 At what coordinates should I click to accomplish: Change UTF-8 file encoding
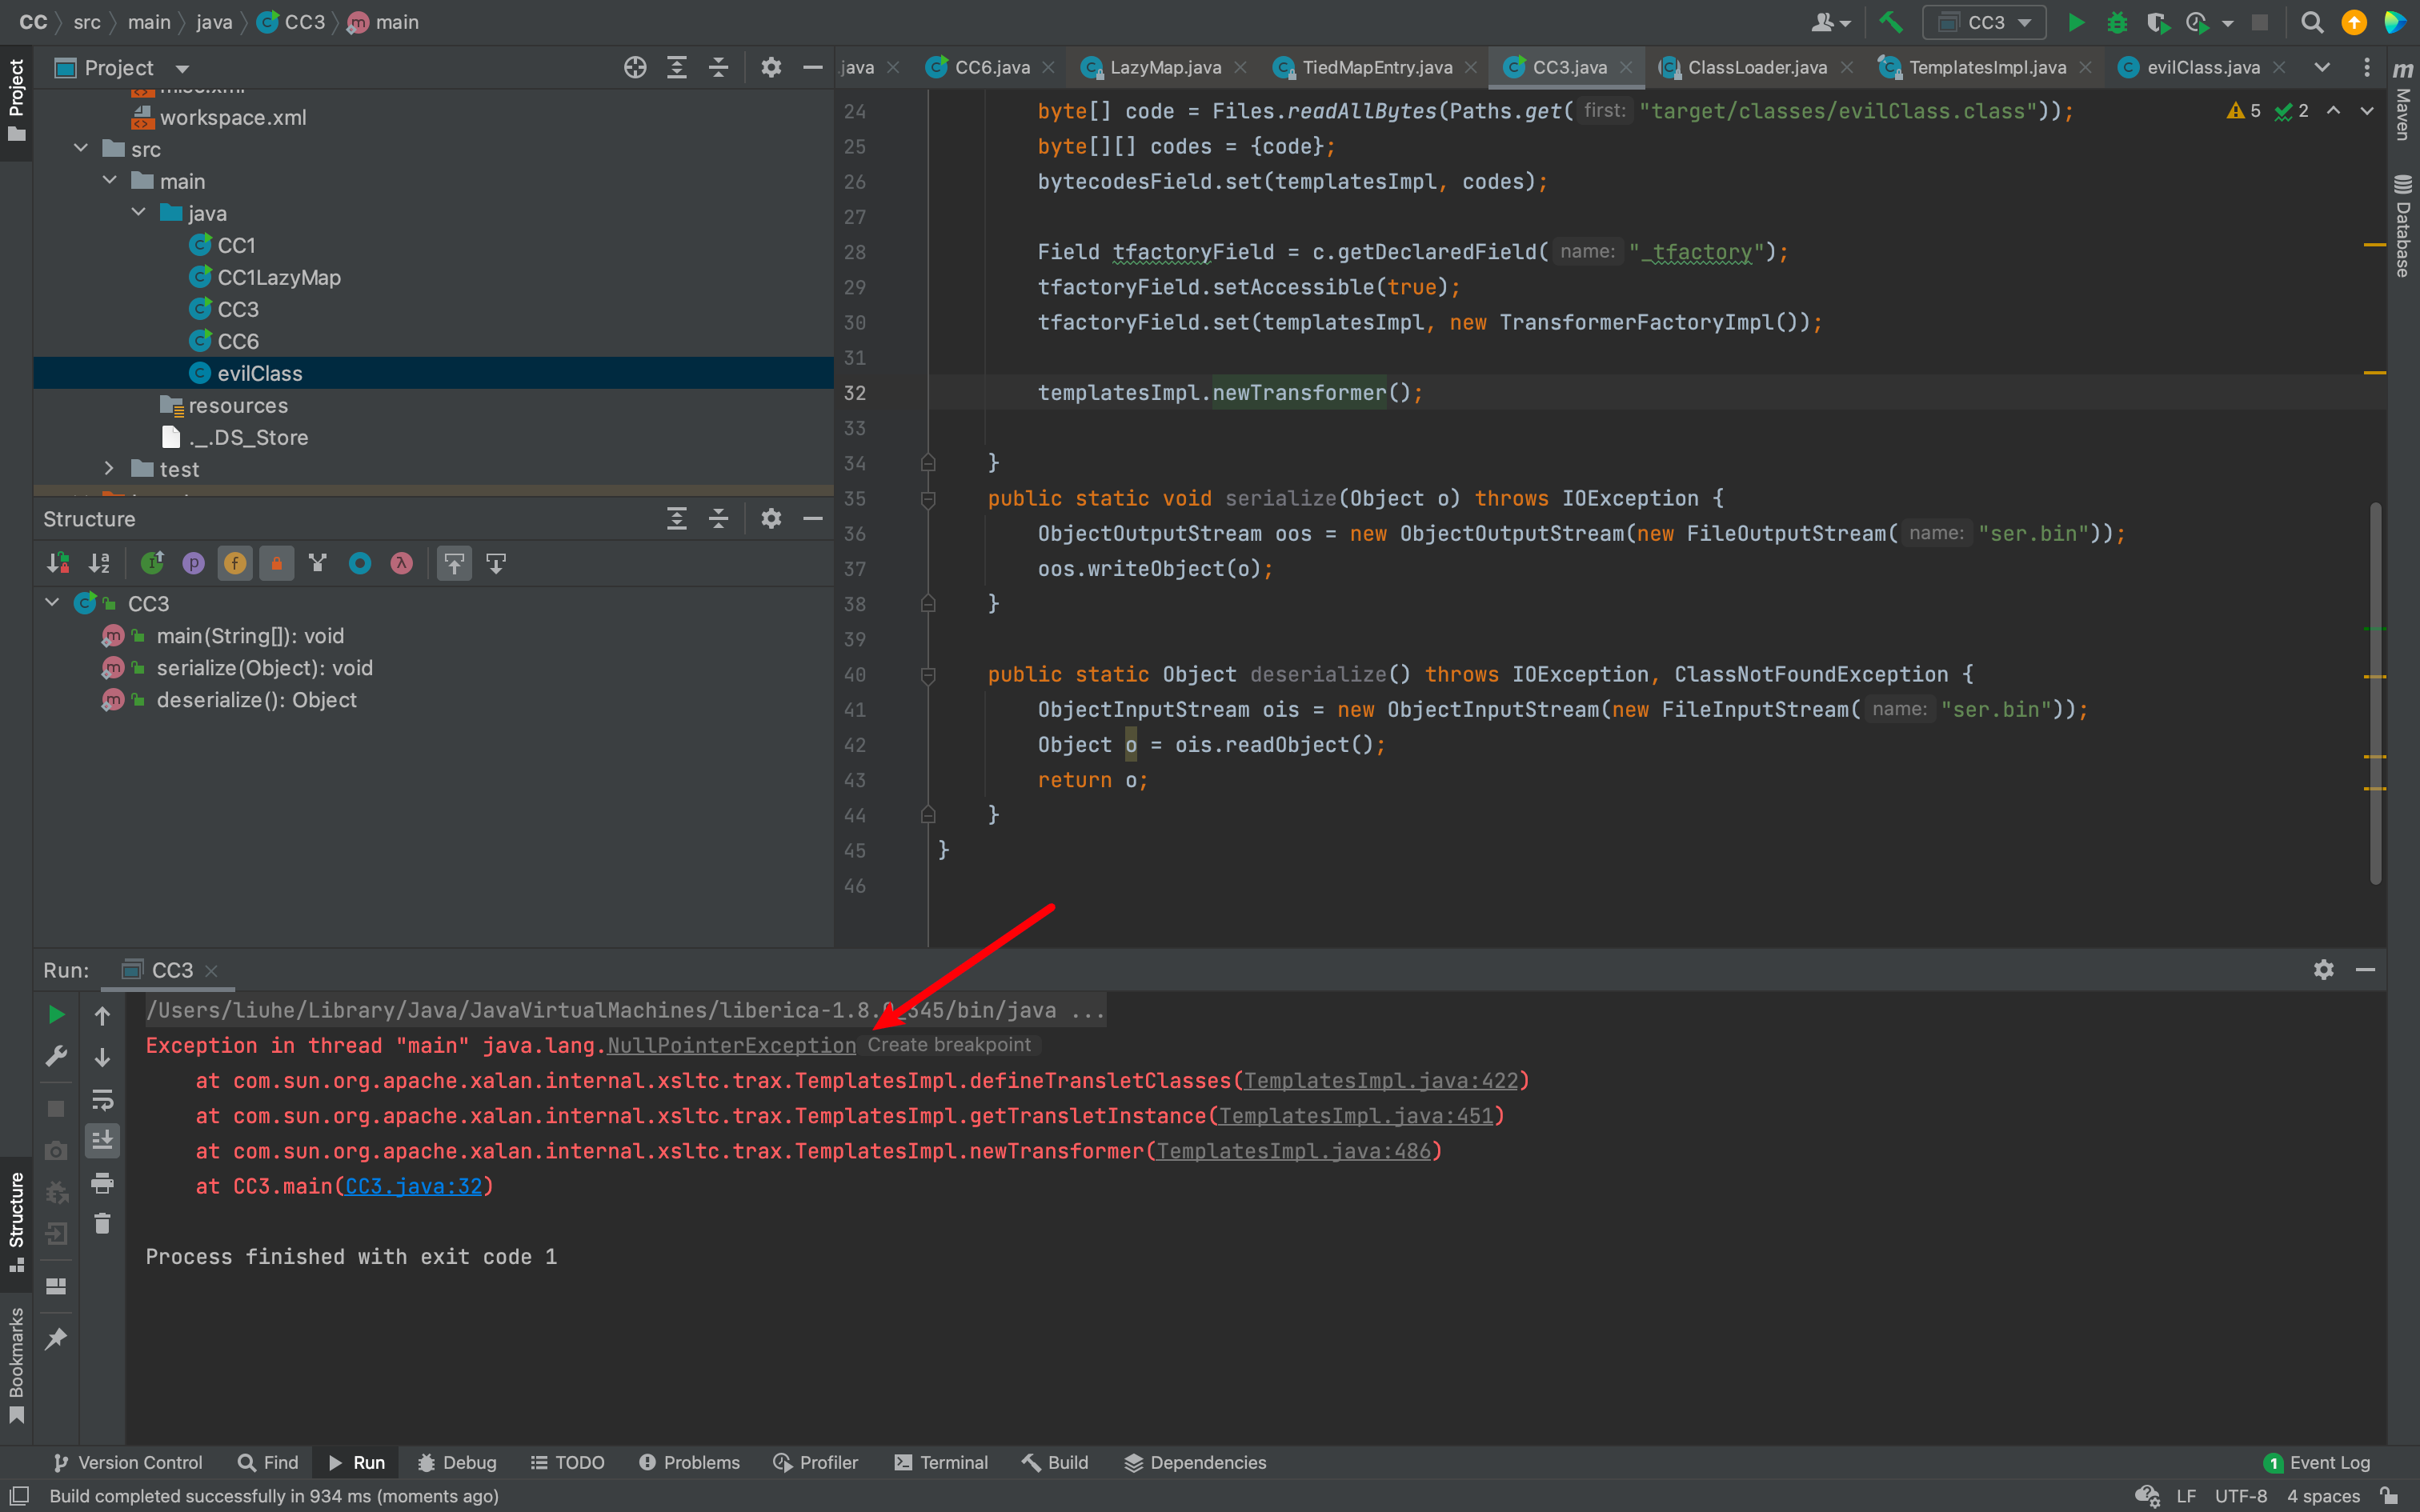point(2240,1496)
